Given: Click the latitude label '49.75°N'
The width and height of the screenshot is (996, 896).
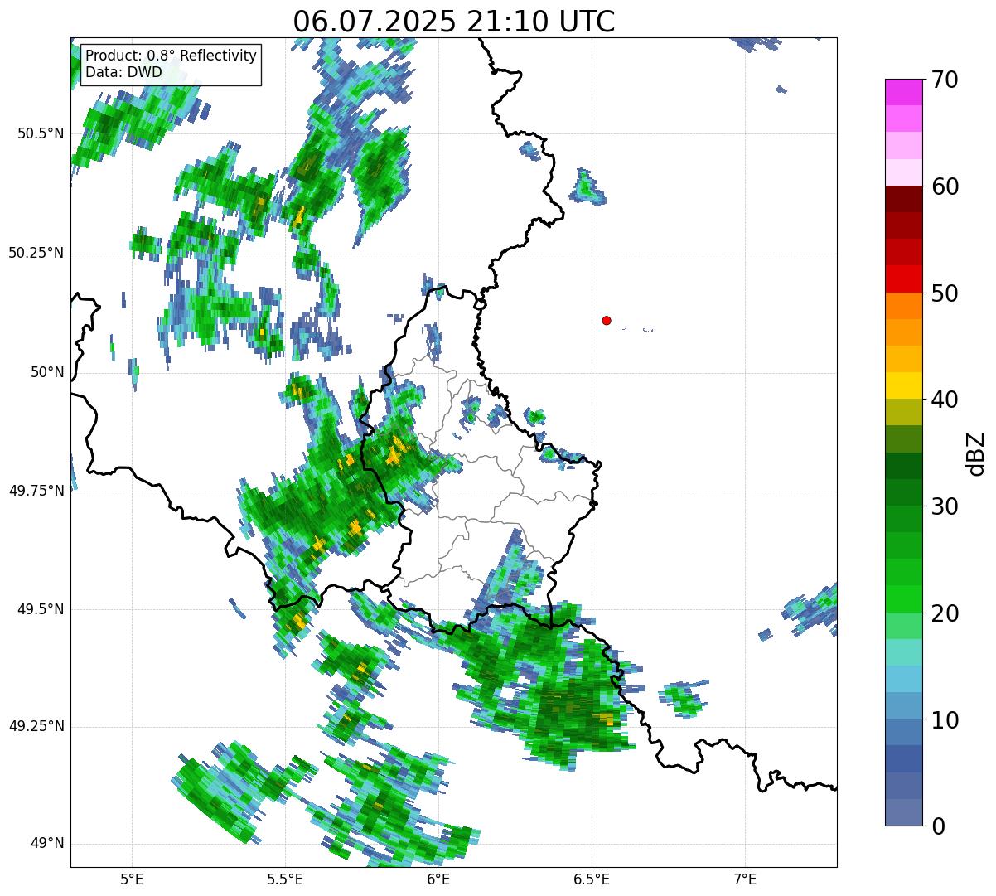Looking at the screenshot, I should point(36,491).
